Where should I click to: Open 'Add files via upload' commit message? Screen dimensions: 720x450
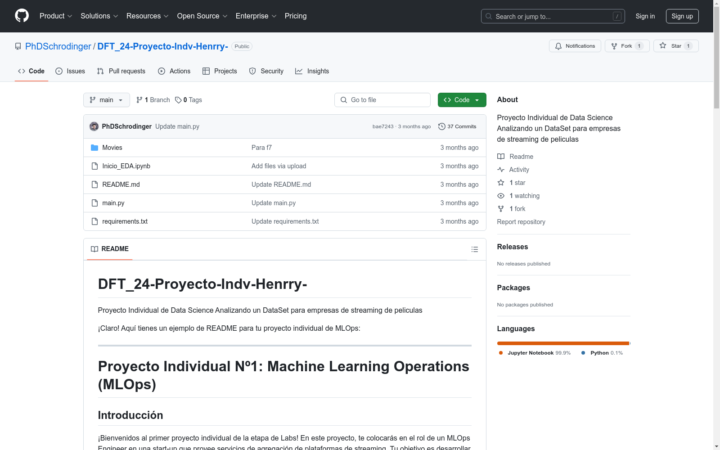279,166
